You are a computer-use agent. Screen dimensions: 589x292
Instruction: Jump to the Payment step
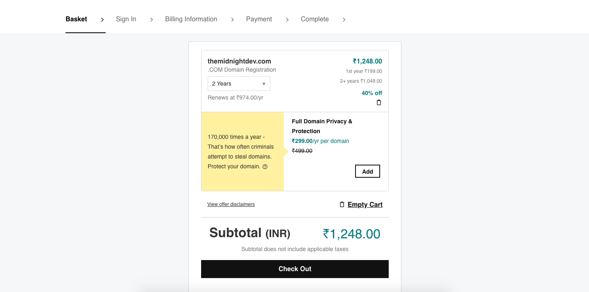[x=259, y=19]
